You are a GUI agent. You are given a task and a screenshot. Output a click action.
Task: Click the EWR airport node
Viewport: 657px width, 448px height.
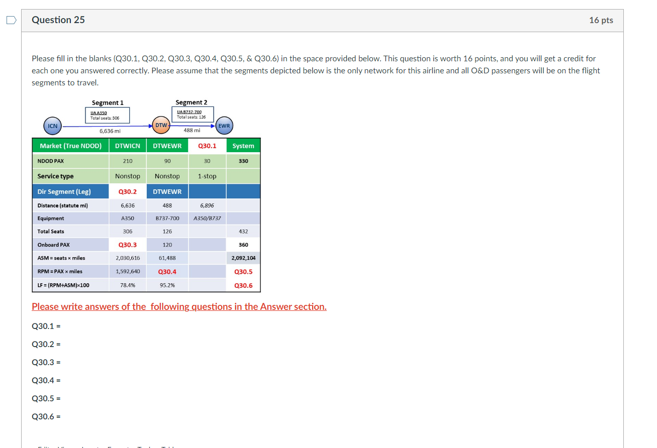click(x=224, y=126)
